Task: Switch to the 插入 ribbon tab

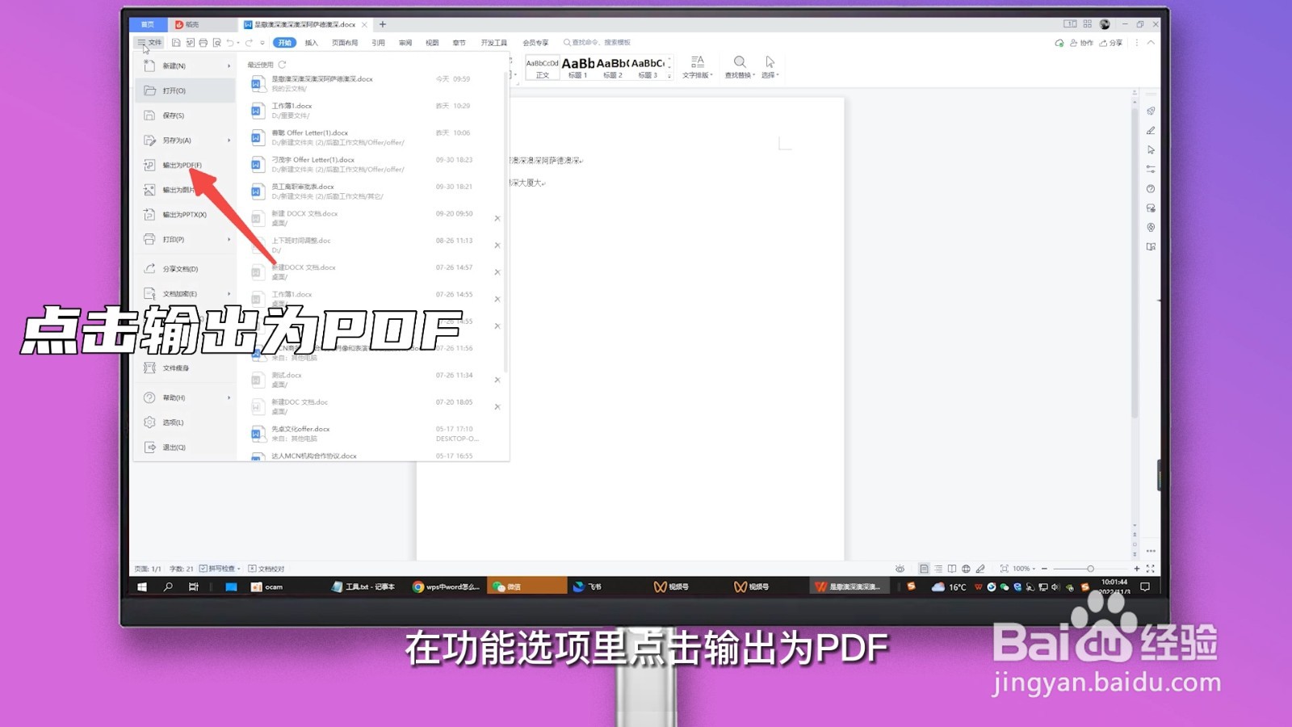Action: [311, 43]
